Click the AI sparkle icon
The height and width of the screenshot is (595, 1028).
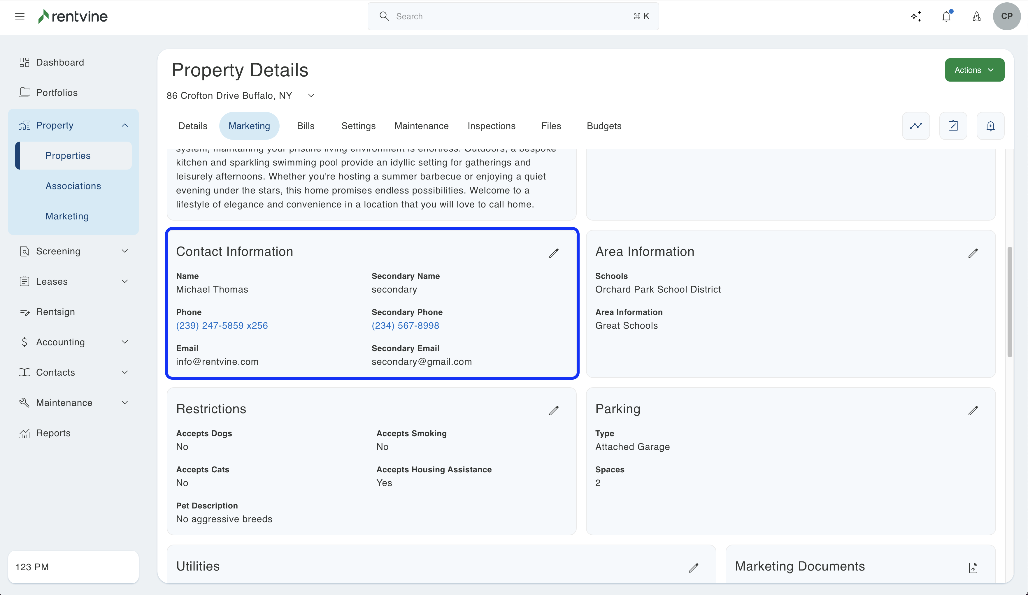[x=916, y=16]
